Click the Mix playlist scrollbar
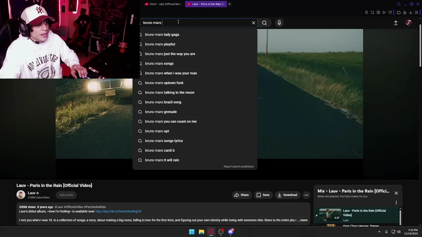This screenshot has height=237, width=422. tap(401, 217)
